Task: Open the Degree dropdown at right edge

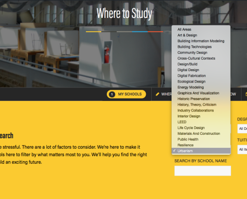Action: point(242,129)
